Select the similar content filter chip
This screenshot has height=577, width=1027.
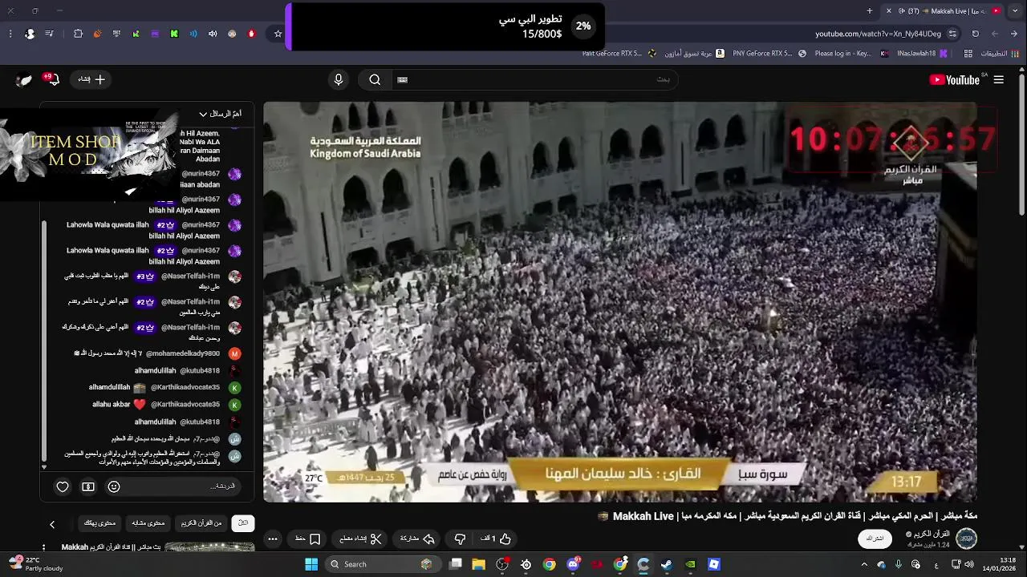[148, 523]
